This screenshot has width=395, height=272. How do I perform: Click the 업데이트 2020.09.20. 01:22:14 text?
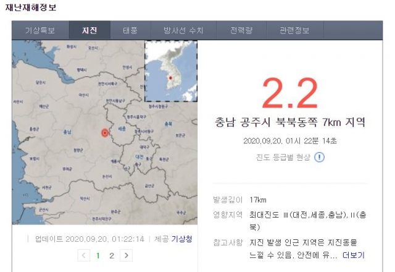[x=89, y=239]
